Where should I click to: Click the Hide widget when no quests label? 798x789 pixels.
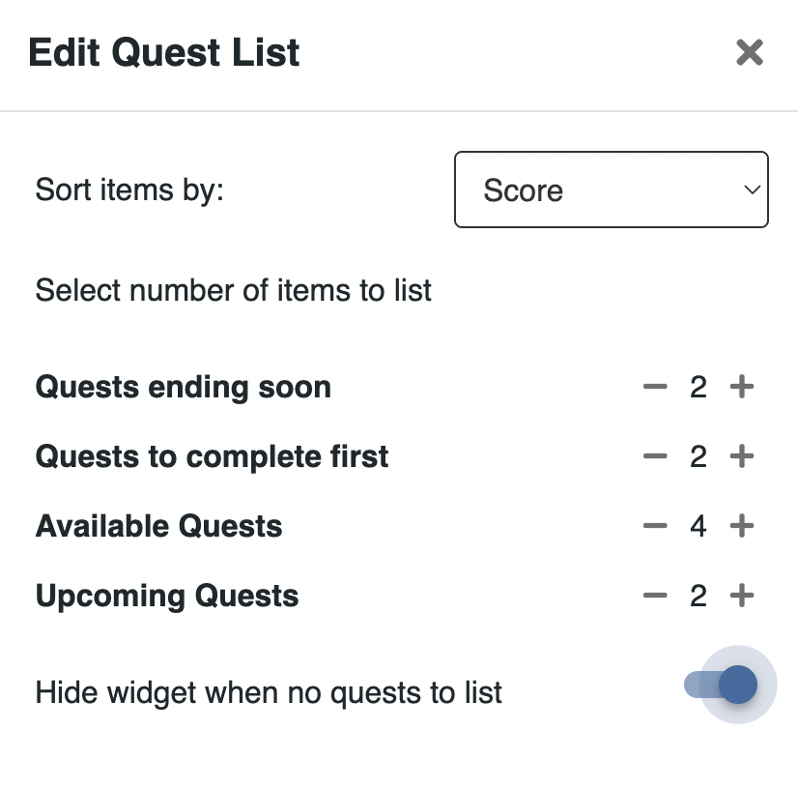pos(269,693)
